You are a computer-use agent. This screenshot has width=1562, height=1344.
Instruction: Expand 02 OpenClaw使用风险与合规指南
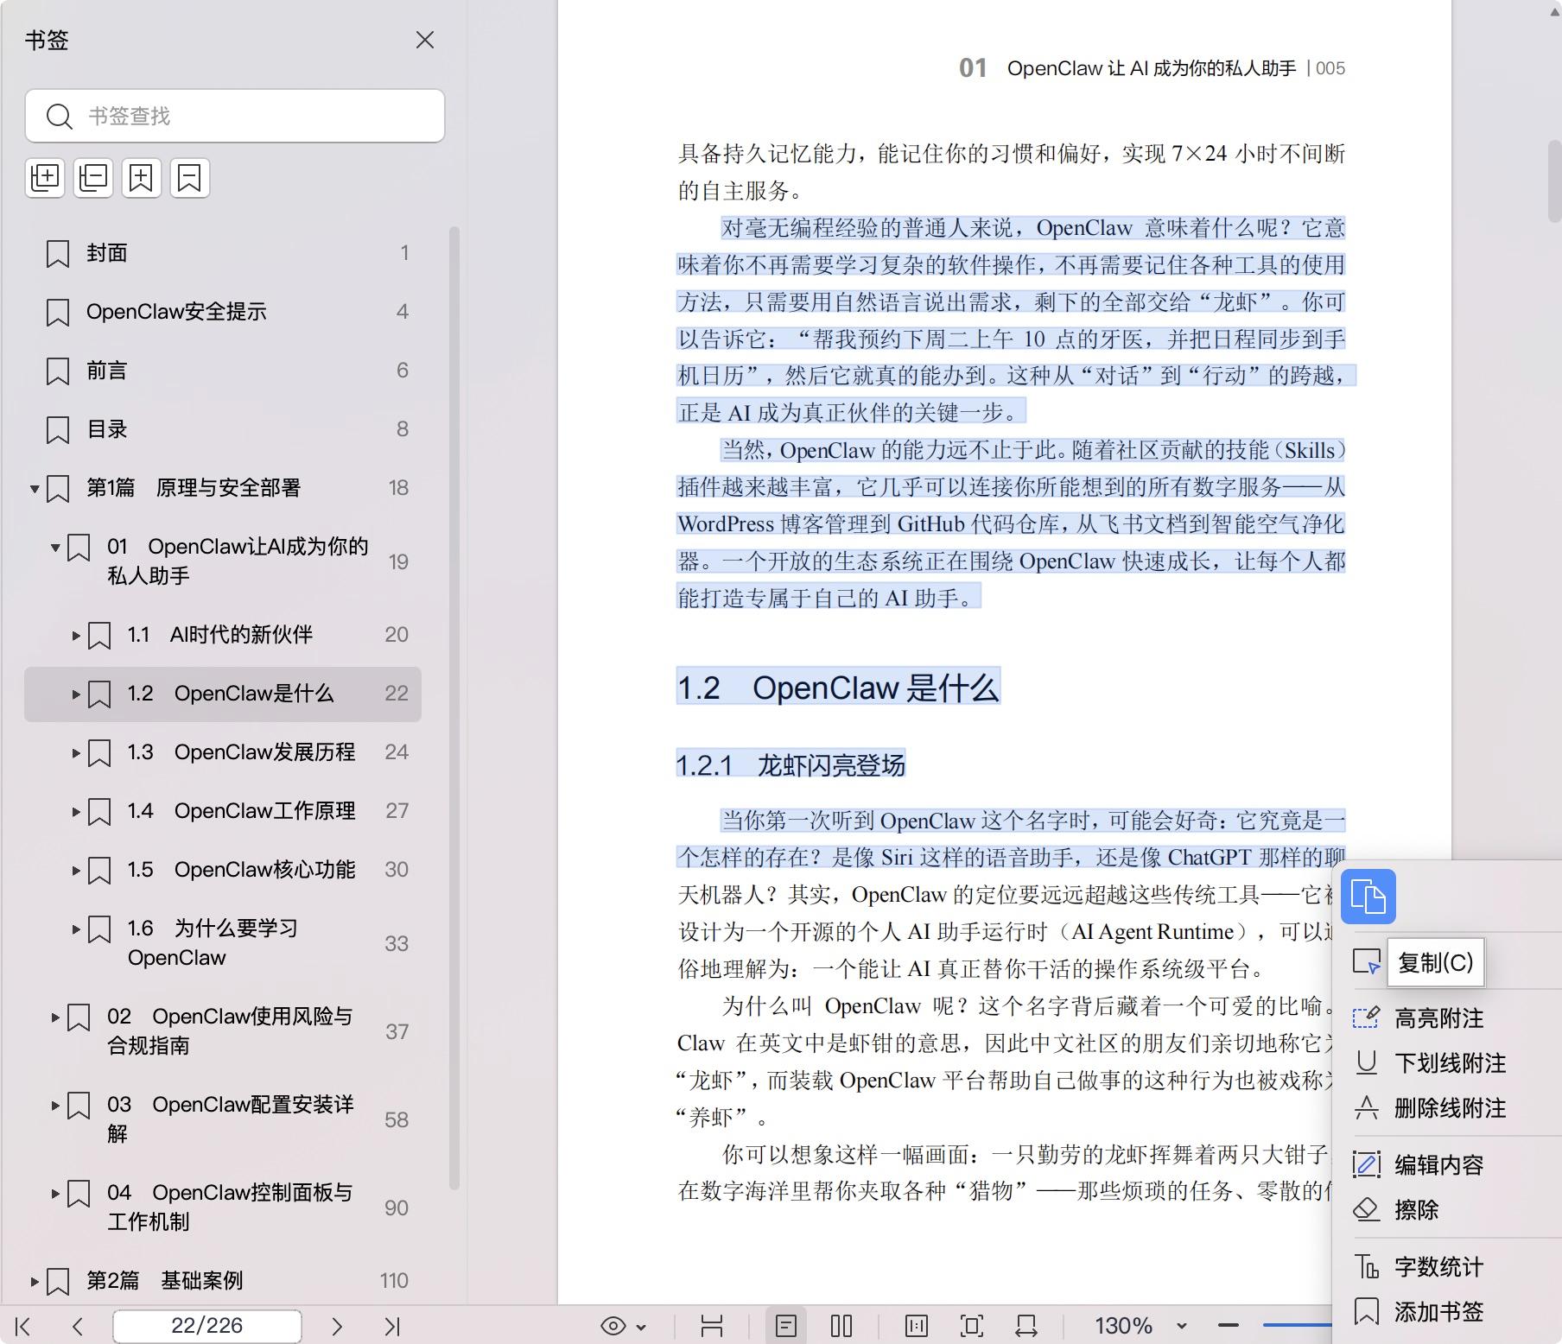pos(55,1018)
